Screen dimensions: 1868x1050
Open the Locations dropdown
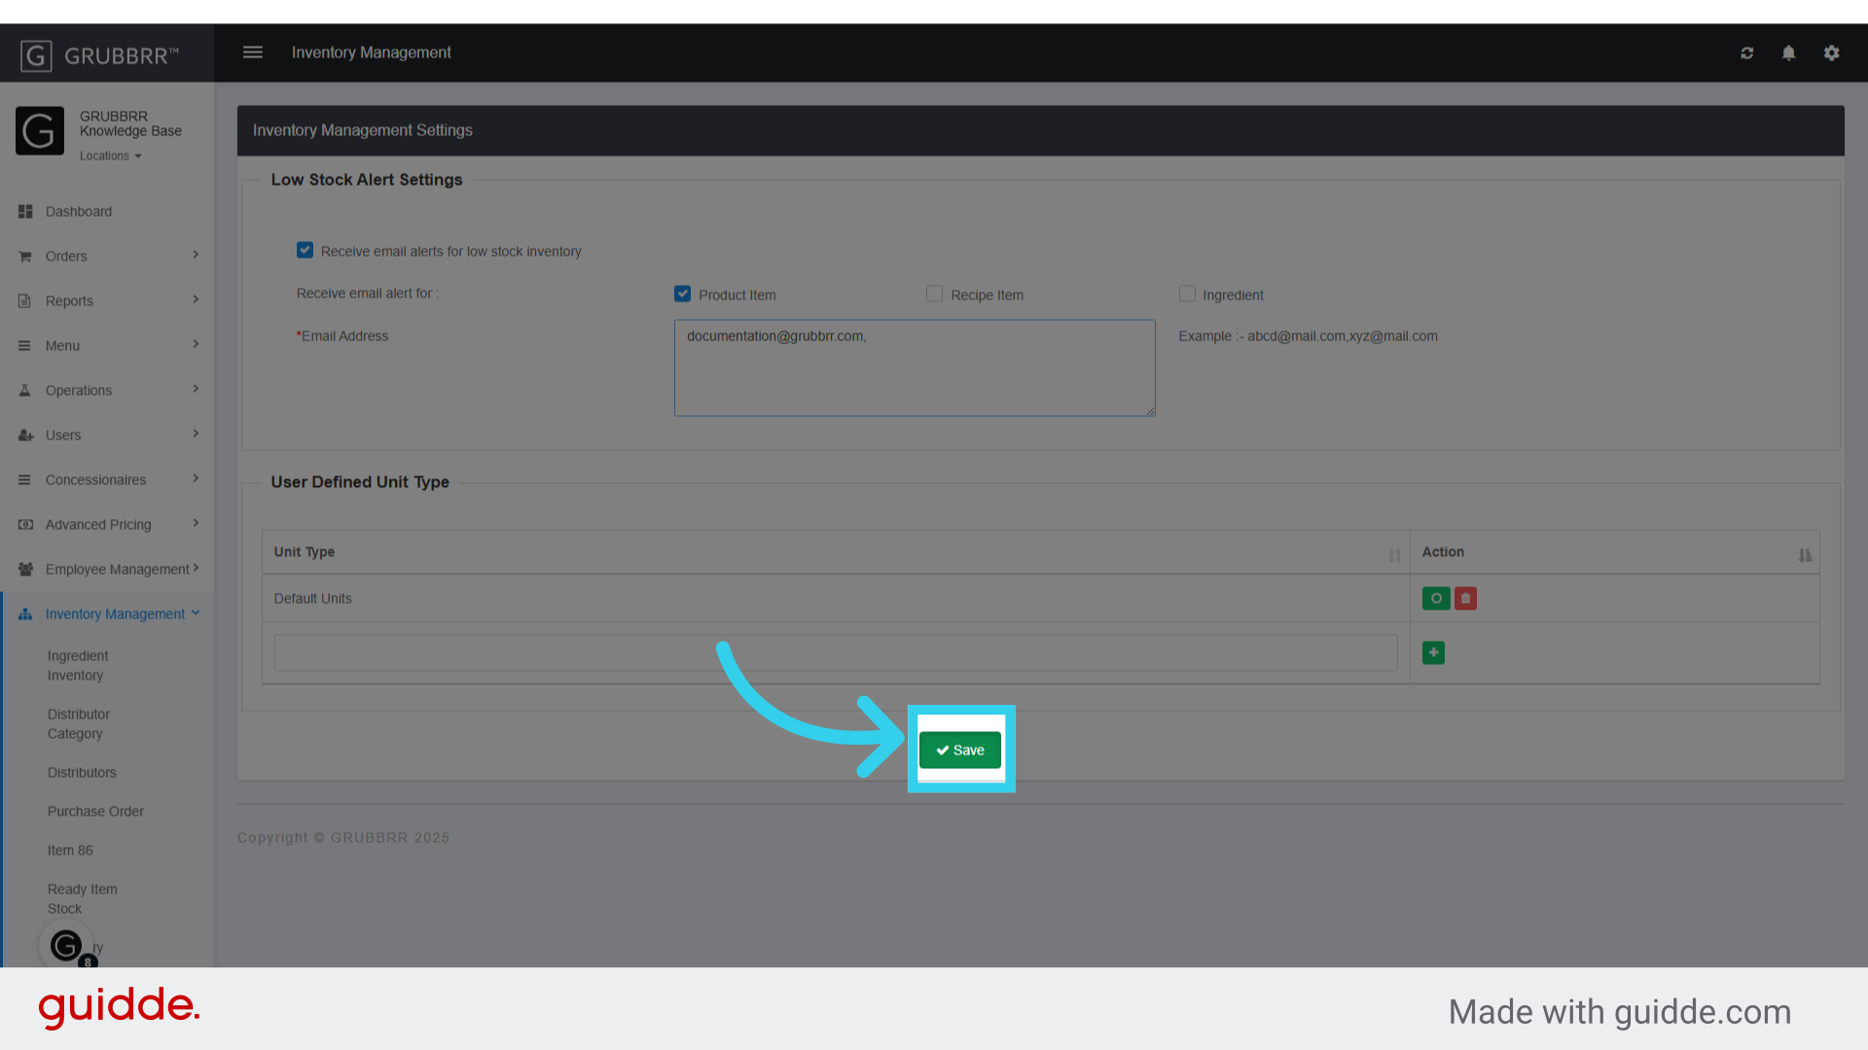[x=111, y=157]
